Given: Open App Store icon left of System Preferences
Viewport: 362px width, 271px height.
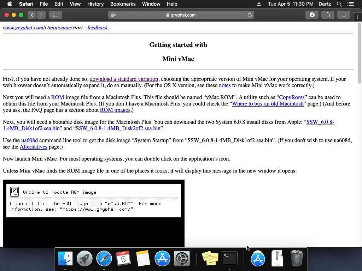Looking at the screenshot, I should 162,259.
